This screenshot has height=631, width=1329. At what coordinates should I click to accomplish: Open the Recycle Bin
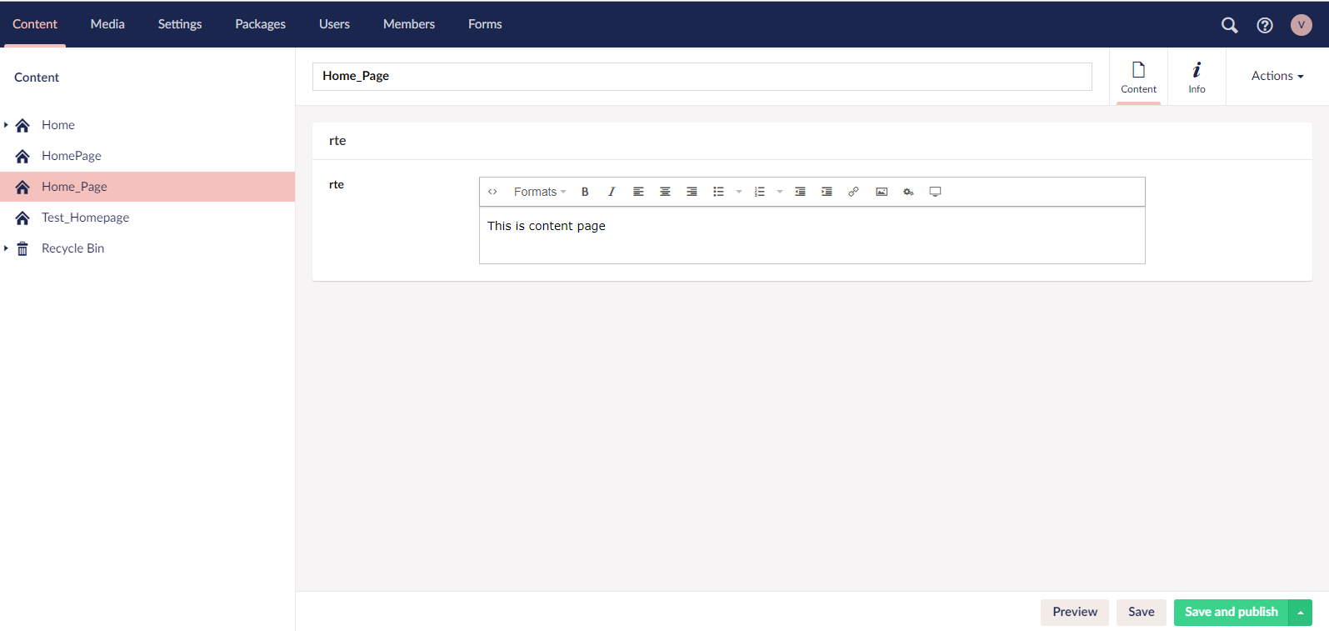coord(72,248)
